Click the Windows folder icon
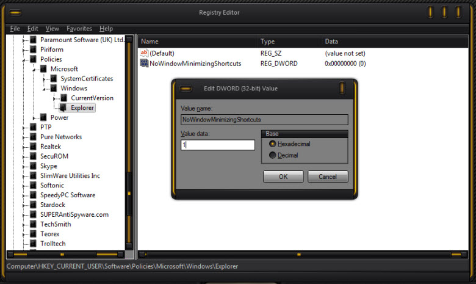 (54, 89)
